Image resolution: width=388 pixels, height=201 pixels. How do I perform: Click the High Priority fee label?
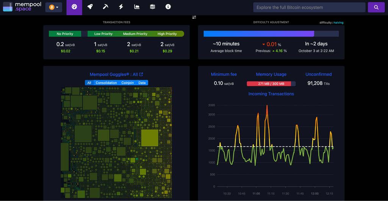click(167, 34)
